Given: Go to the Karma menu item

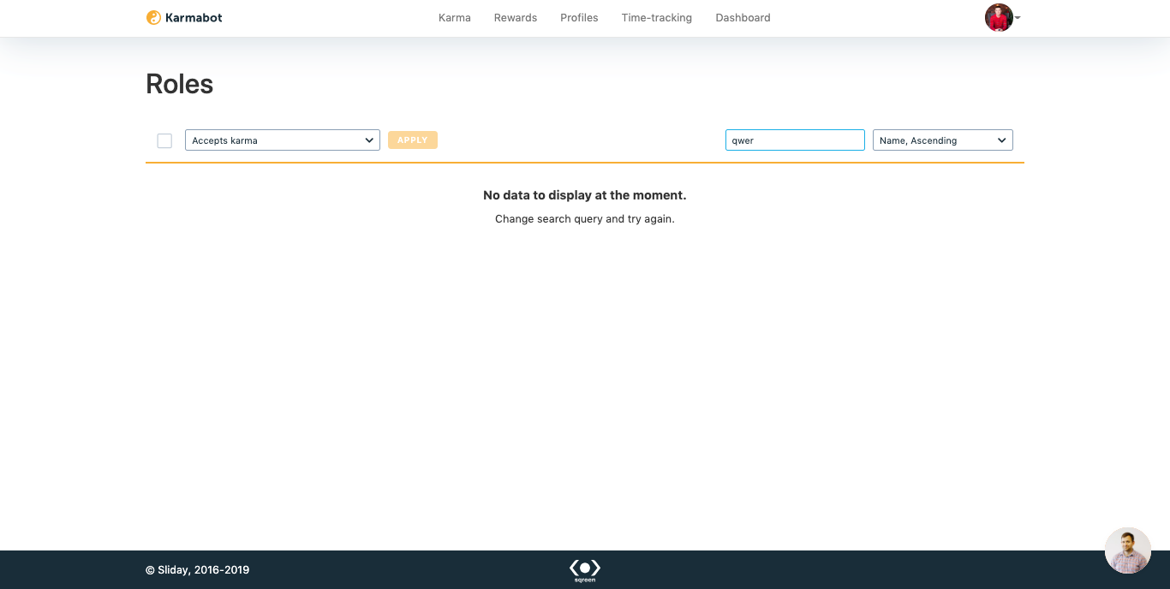Looking at the screenshot, I should coord(455,18).
